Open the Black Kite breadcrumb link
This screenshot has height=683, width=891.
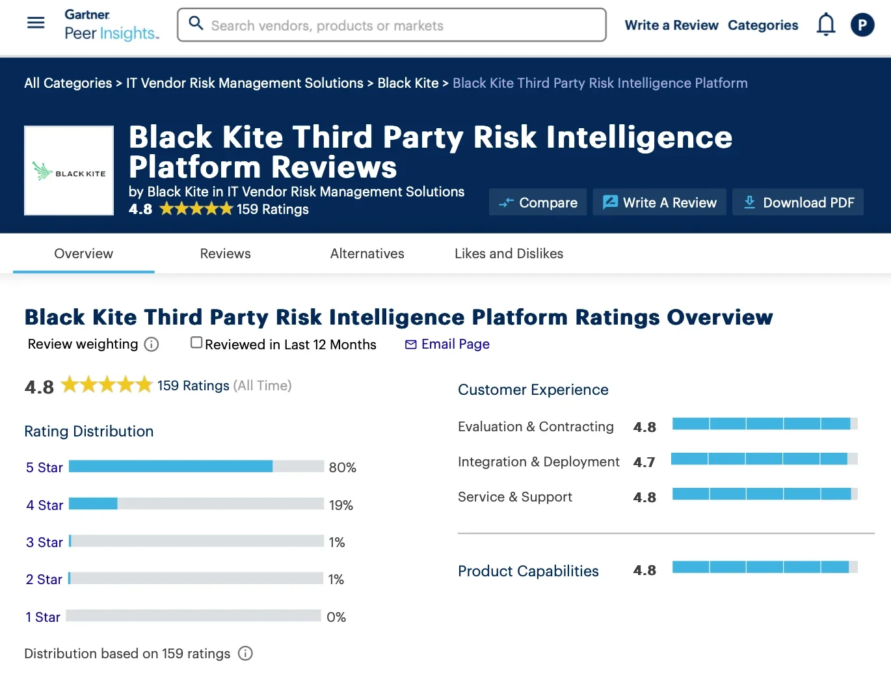pyautogui.click(x=408, y=83)
